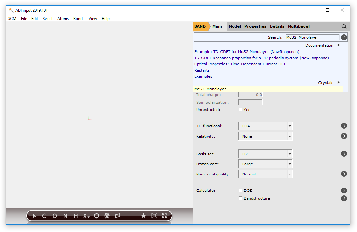Open the X other-element tool
Screen dimensions: 357x232
(86, 216)
